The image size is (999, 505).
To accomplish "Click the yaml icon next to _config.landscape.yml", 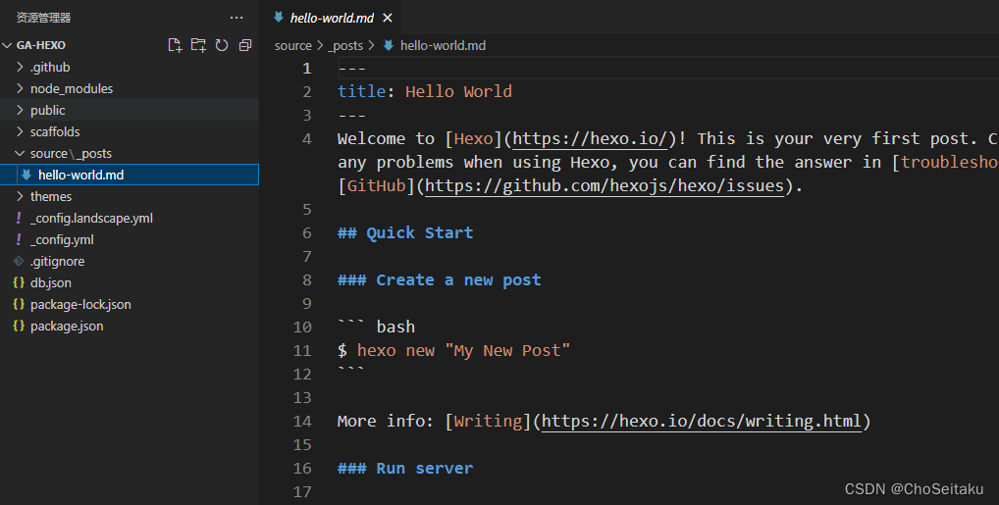I will pos(19,218).
